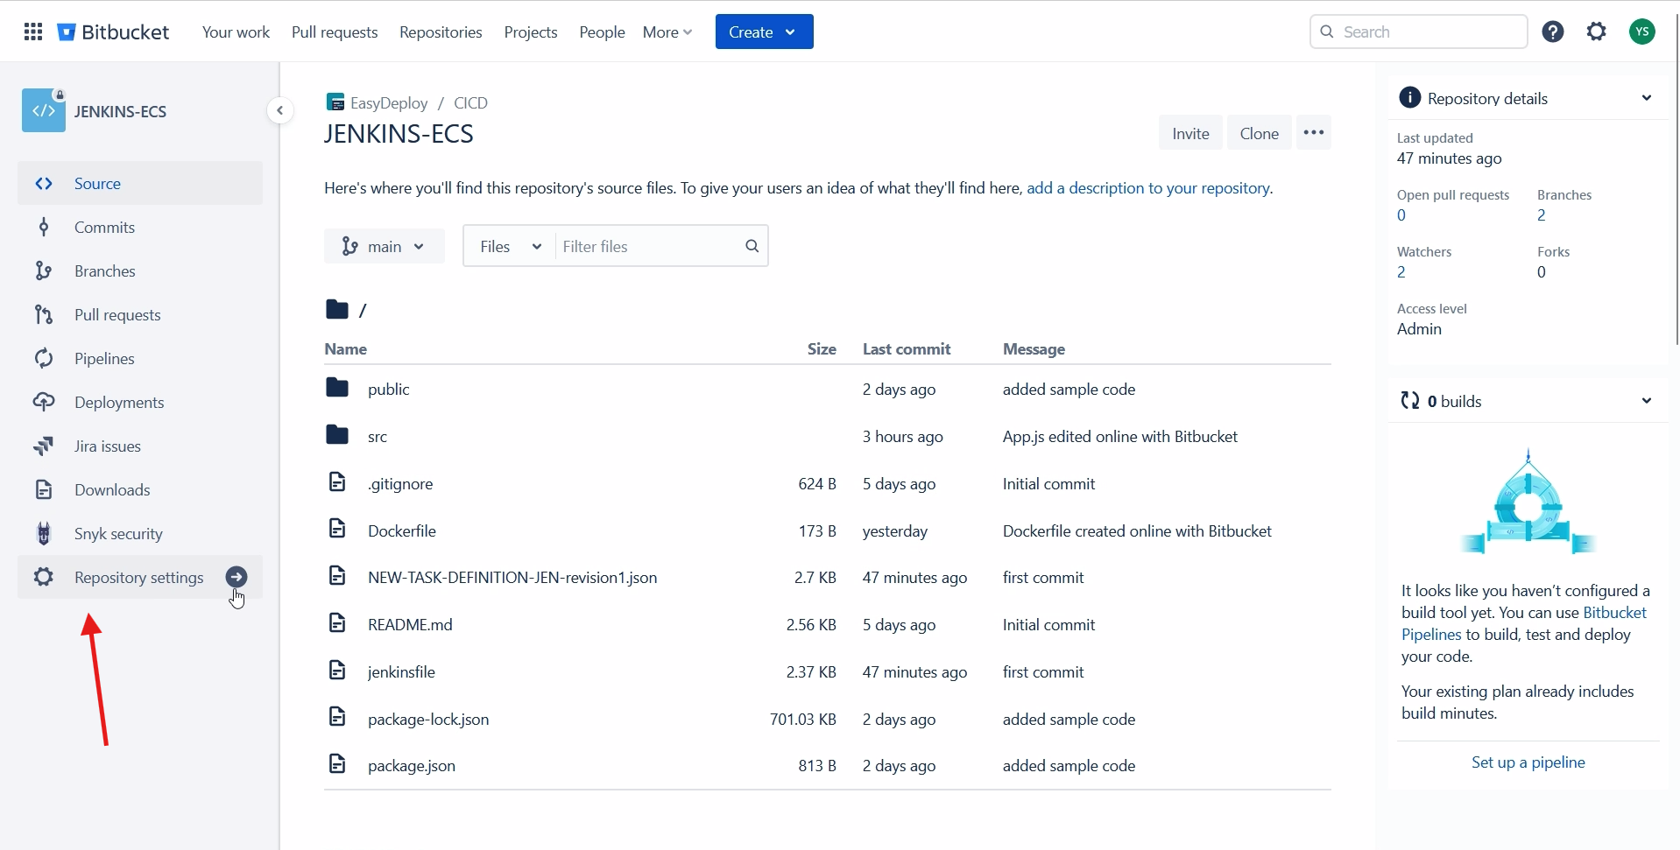Click the pipeline illustration image
The width and height of the screenshot is (1680, 850).
[x=1528, y=502]
